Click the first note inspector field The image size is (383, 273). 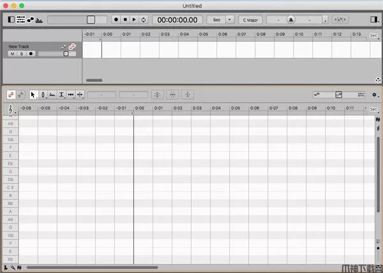(x=101, y=95)
